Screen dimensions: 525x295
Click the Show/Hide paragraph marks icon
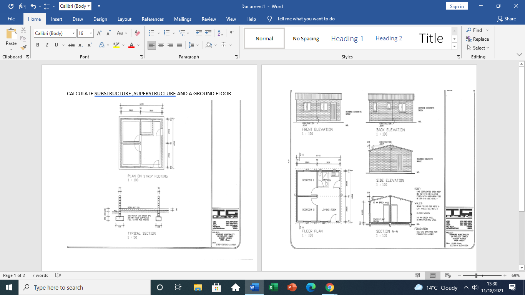[232, 33]
